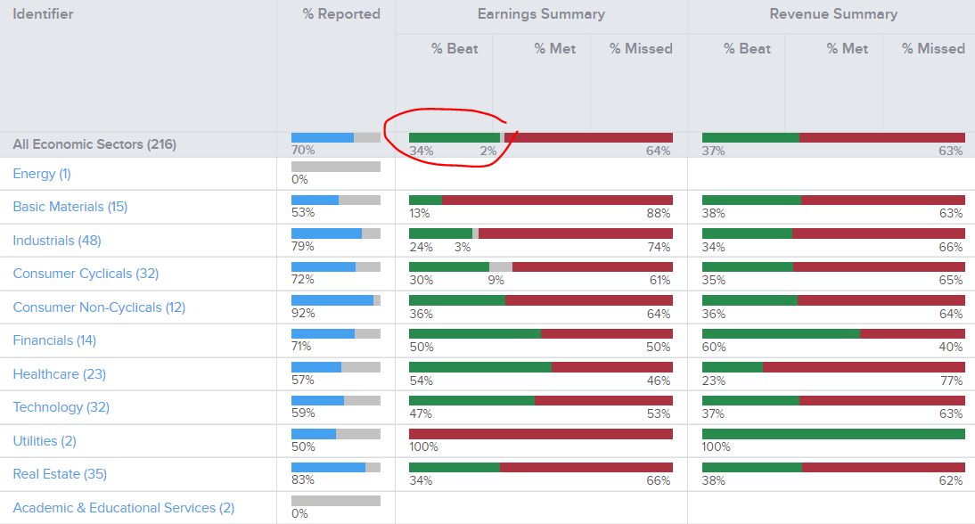The height and width of the screenshot is (524, 975).
Task: Click the All Economic Sectors (216) row label
Action: pyautogui.click(x=94, y=144)
